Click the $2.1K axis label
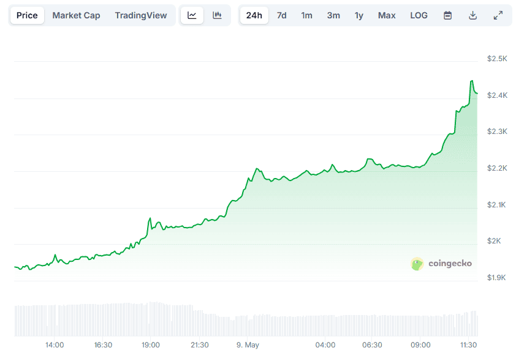The width and height of the screenshot is (516, 356). click(496, 205)
